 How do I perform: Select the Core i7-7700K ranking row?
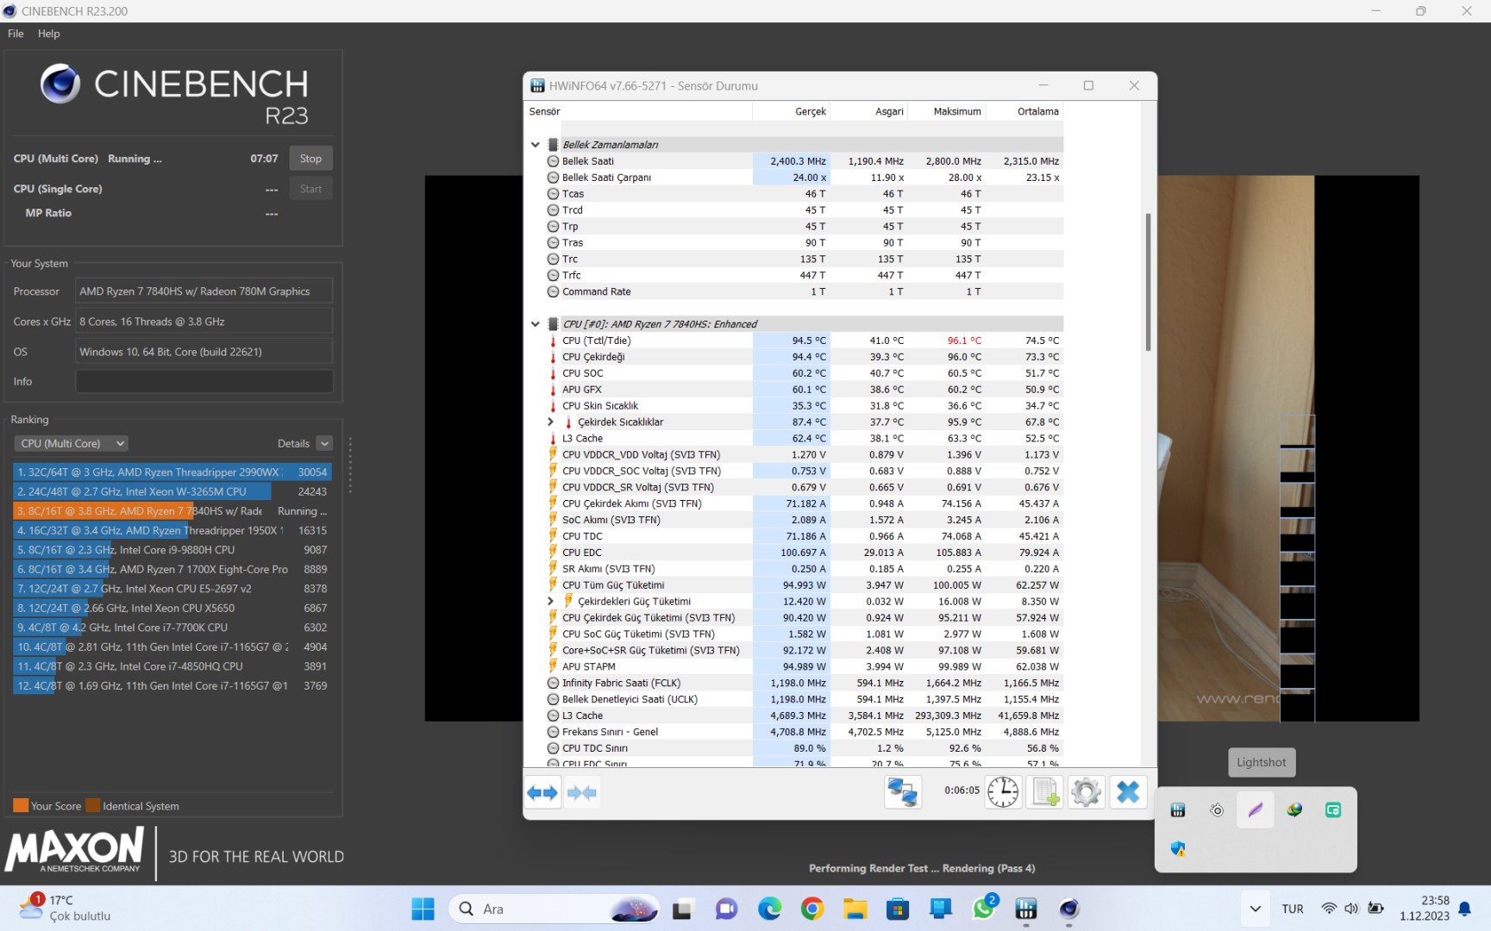(172, 628)
